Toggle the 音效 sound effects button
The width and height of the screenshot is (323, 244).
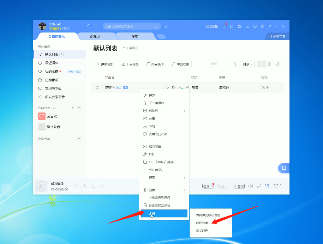[x=239, y=186]
